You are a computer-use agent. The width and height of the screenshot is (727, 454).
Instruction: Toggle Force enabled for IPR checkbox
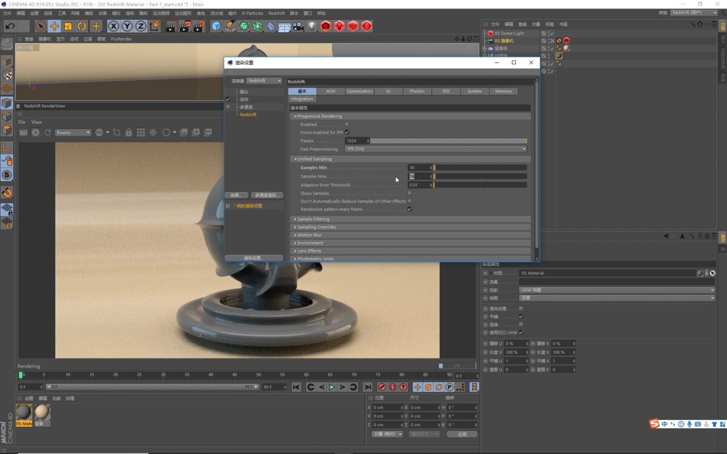pos(347,132)
